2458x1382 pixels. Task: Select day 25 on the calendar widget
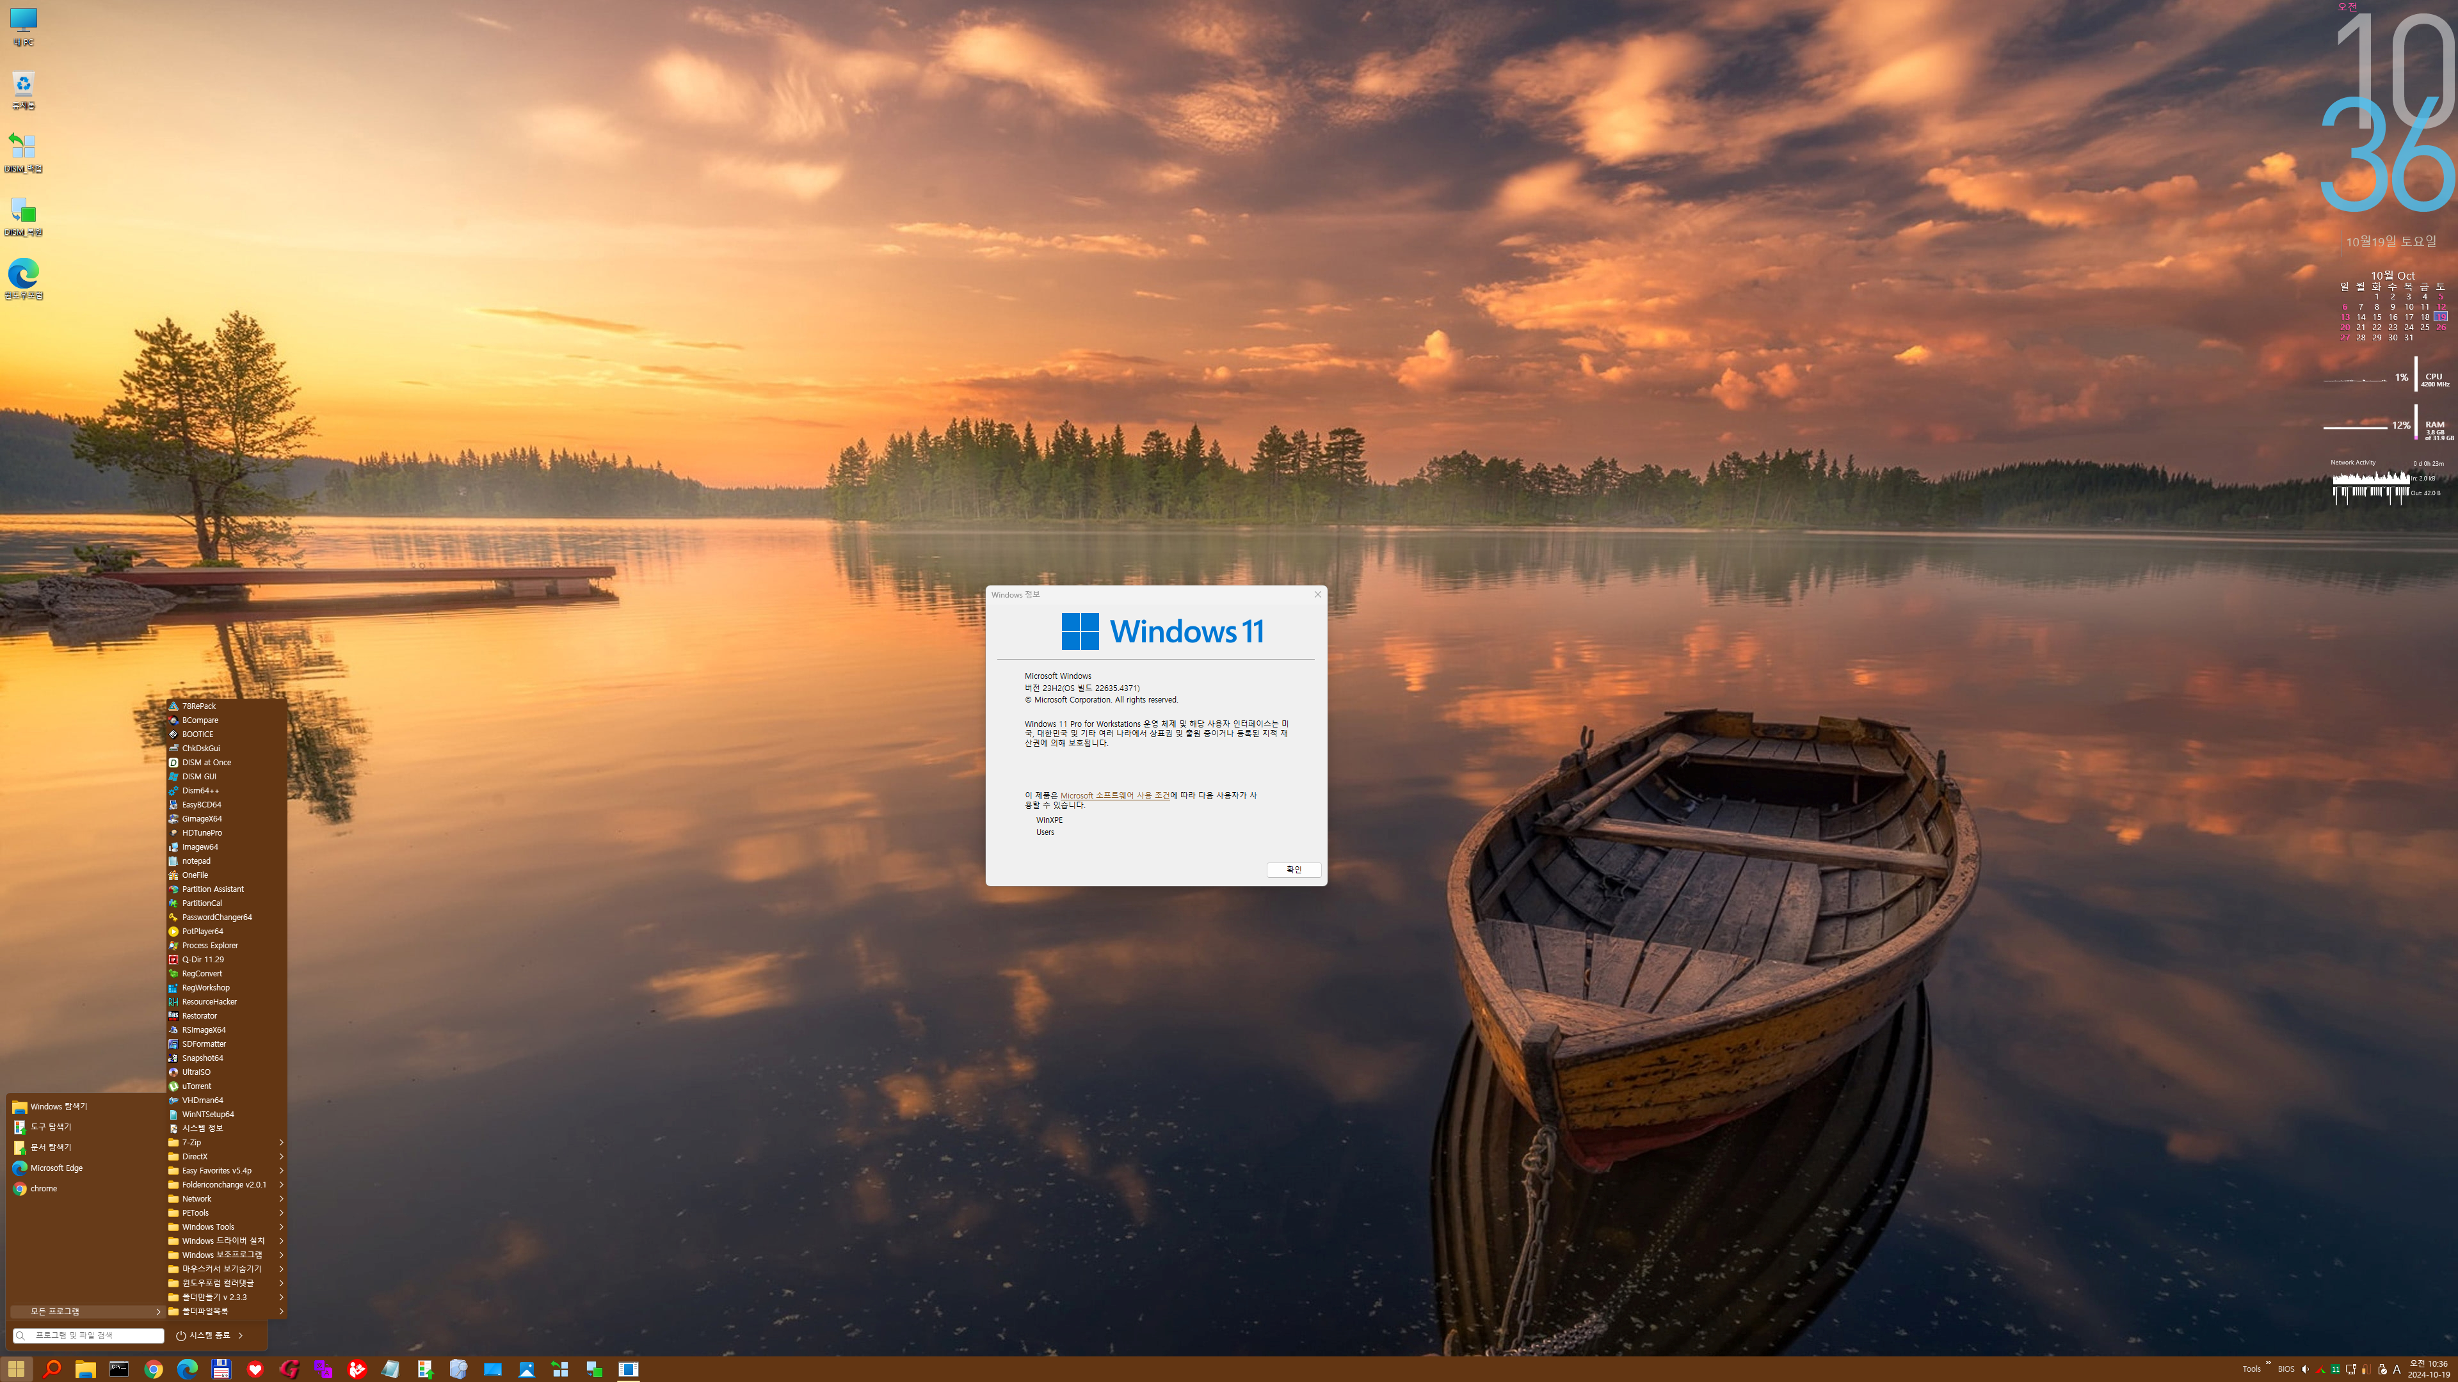pyautogui.click(x=2425, y=327)
